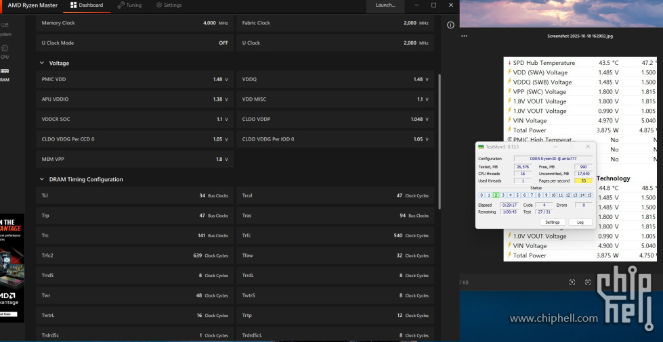Click the info circle icon
Image resolution: width=663 pixels, height=342 pixels.
(x=451, y=25)
